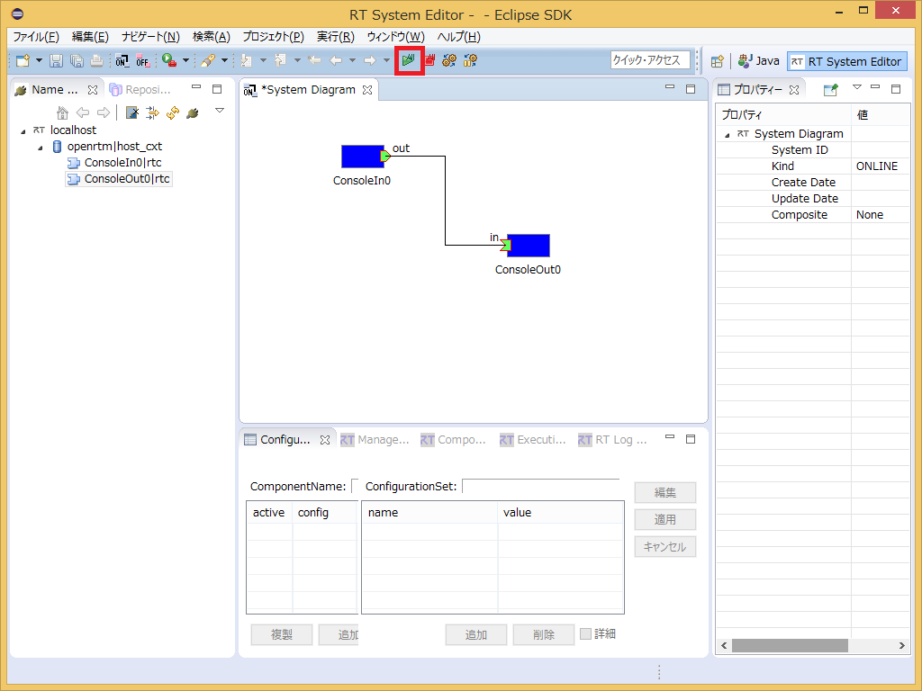Click left scroll arrow in Properties panel

click(x=724, y=646)
